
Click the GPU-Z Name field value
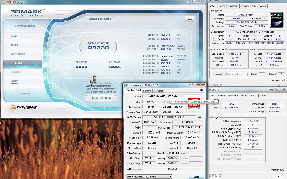(164, 96)
